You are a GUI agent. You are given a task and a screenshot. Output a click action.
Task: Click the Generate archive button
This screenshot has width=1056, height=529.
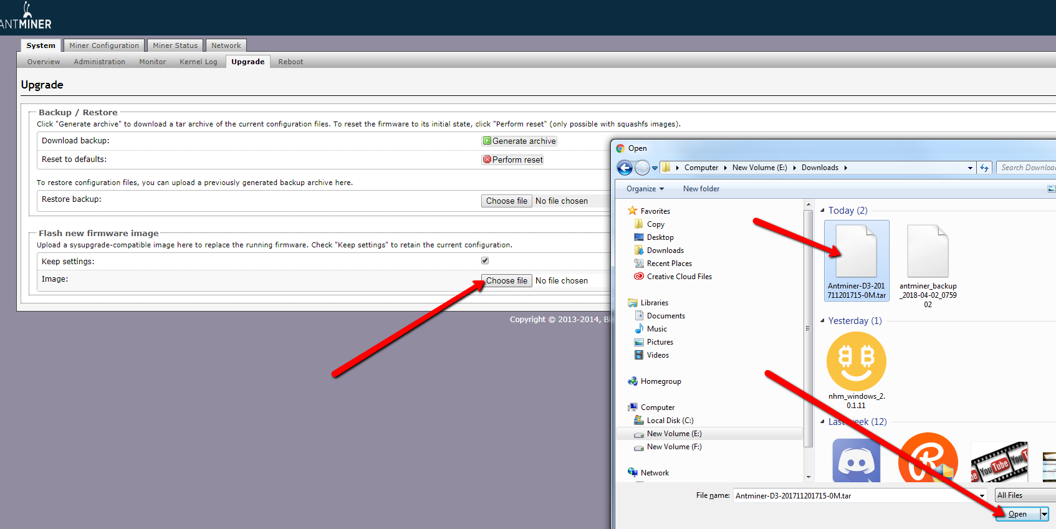point(519,141)
